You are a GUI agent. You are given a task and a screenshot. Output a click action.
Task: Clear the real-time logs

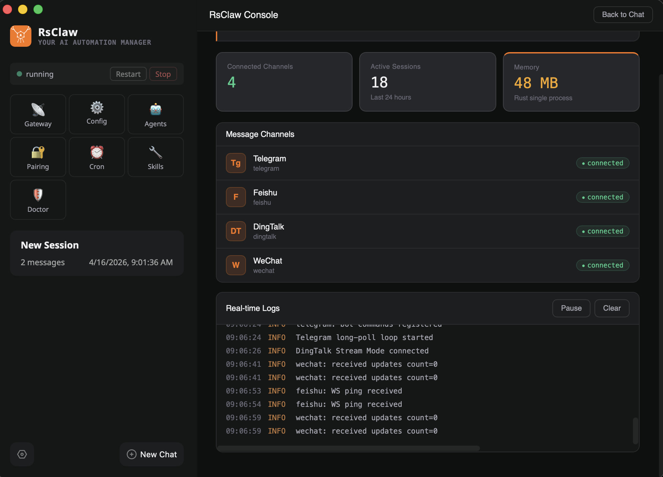click(612, 308)
